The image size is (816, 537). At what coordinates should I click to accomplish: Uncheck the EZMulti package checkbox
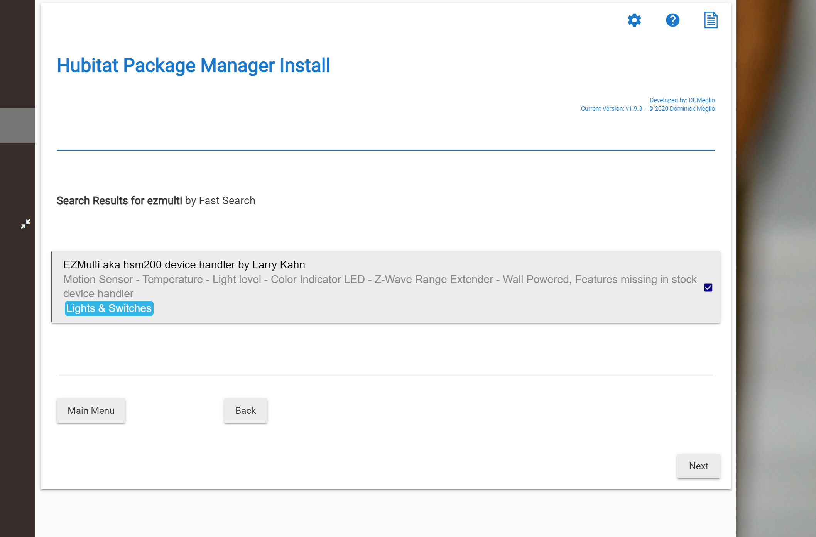point(708,288)
